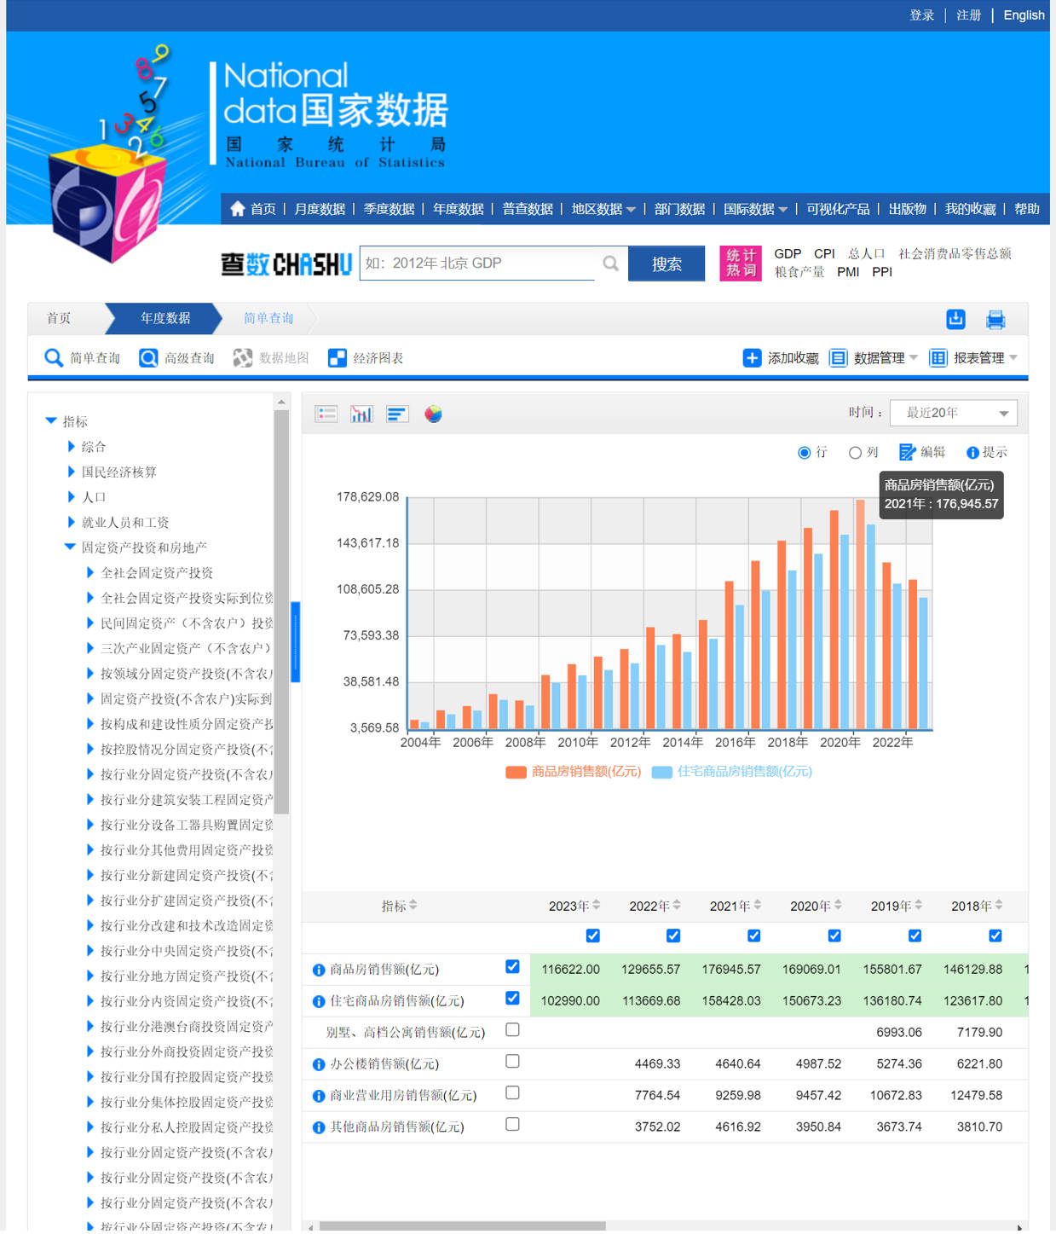Select the 列 radio button
The image size is (1056, 1234).
tap(855, 453)
